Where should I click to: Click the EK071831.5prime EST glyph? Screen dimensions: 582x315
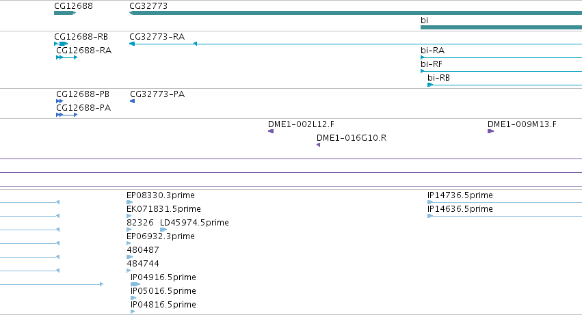tap(129, 216)
